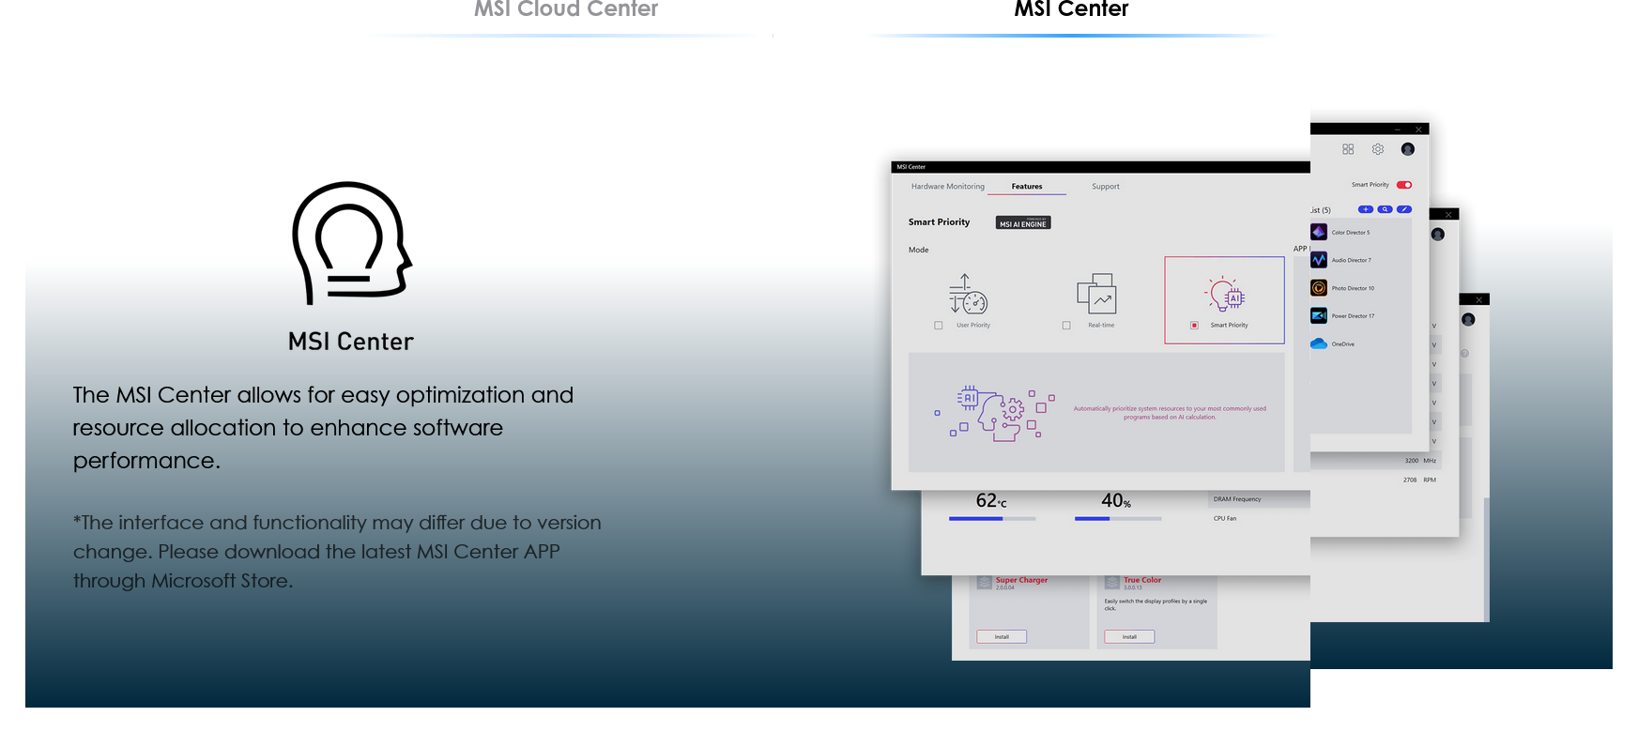The image size is (1638, 747).
Task: Switch to the Support tab
Action: (1105, 187)
